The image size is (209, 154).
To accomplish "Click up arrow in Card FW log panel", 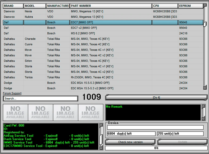I will coord(101,125).
